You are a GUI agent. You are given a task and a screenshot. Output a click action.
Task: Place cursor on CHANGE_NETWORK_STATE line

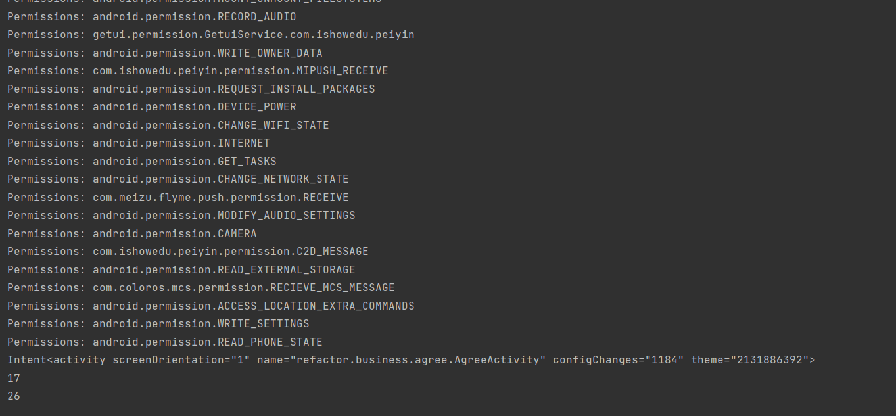[178, 179]
